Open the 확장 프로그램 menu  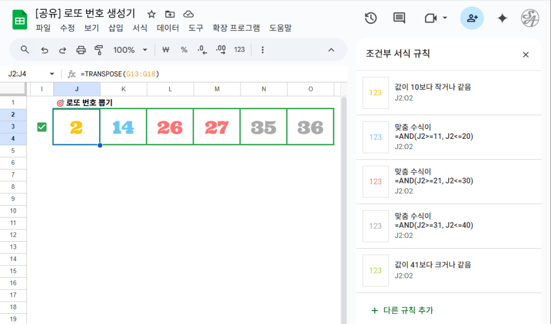pos(236,27)
